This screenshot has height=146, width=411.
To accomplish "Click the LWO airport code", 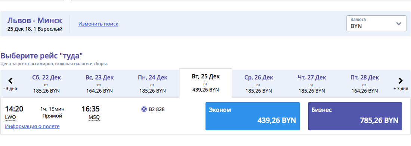I will click(x=10, y=117).
